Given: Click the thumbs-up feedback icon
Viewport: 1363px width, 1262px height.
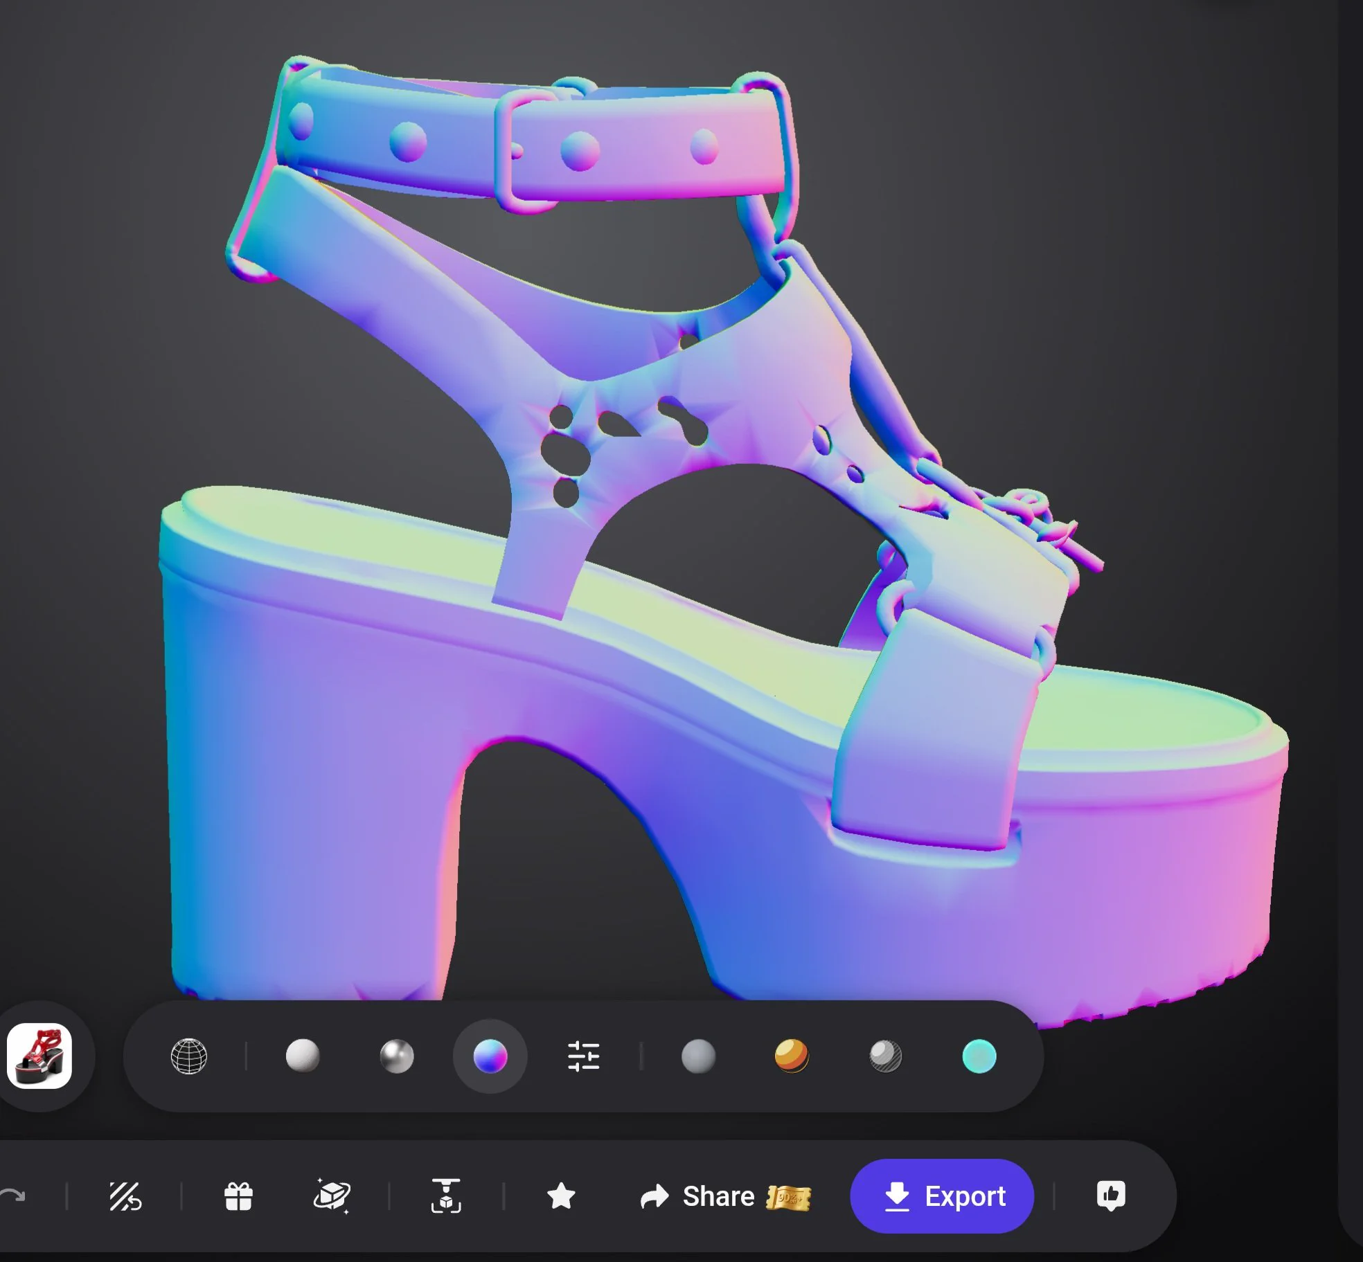Looking at the screenshot, I should tap(1111, 1196).
